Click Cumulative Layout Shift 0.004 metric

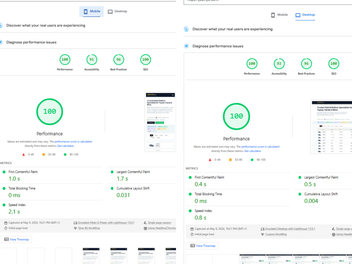[323, 197]
